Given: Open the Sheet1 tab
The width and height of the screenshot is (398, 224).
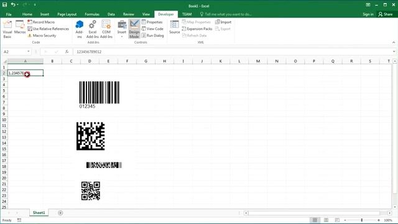Looking at the screenshot, I should click(39, 213).
